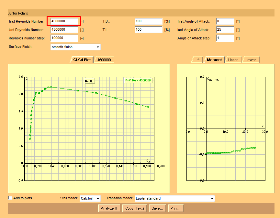
Task: Click the T.U. percentage input field
Action: pyautogui.click(x=148, y=21)
